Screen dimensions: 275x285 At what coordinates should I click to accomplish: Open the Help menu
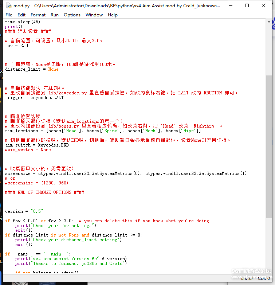tap(113, 15)
